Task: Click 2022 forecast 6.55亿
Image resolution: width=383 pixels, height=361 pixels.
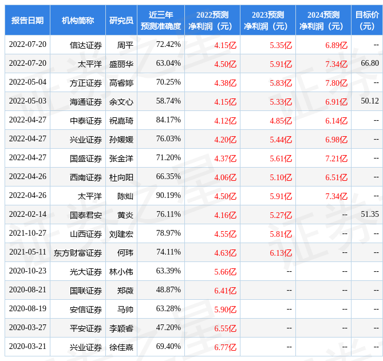Action: [x=225, y=328]
